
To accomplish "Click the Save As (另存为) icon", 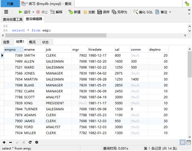I will [x=114, y=12].
